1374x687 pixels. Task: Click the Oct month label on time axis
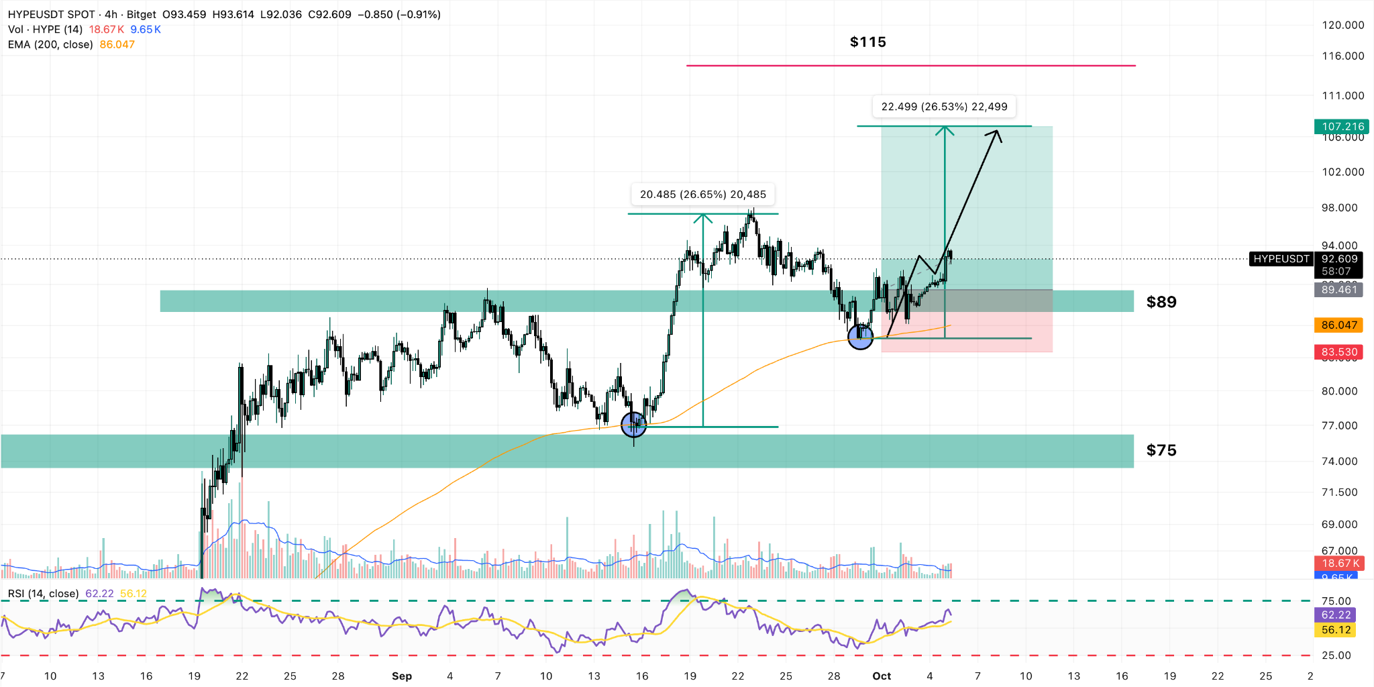tap(882, 676)
